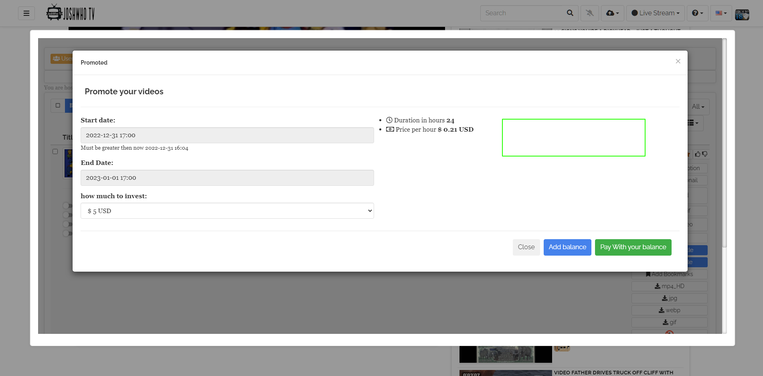
Task: Give a thumbs up to the video
Action: (x=698, y=154)
